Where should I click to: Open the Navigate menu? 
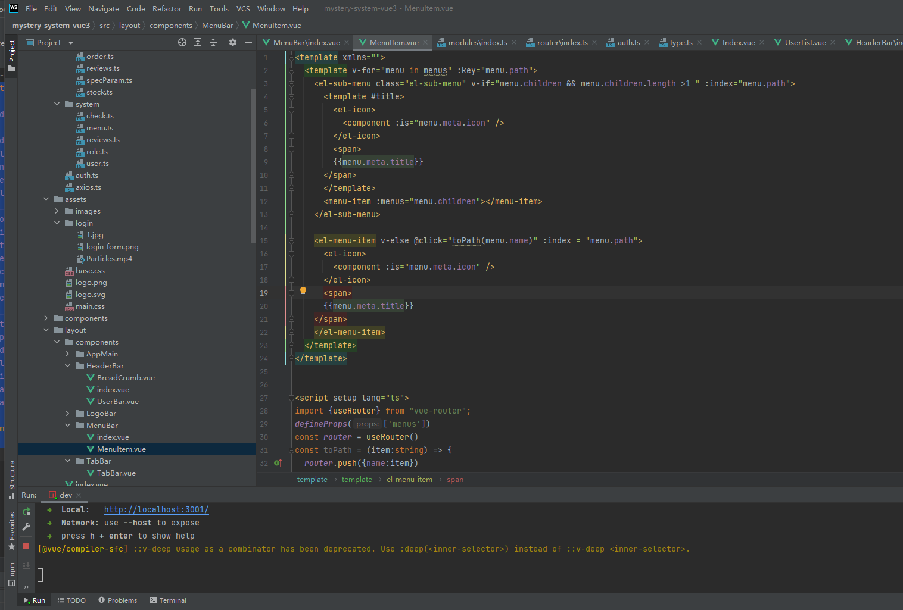pyautogui.click(x=104, y=8)
